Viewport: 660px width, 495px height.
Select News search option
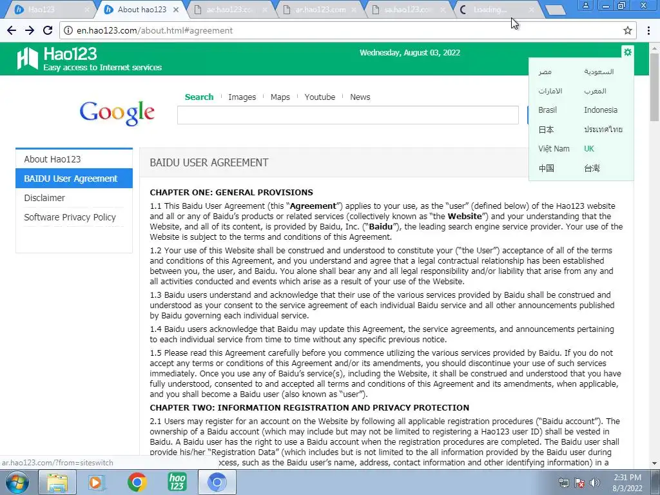click(360, 97)
